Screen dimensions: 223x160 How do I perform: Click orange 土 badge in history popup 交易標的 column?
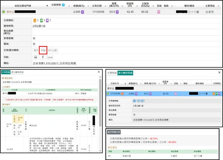(x=214, y=94)
